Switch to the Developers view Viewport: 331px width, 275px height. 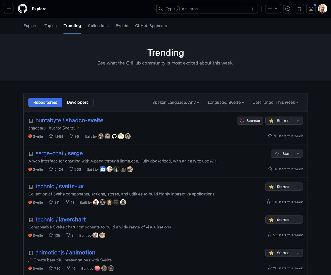pos(78,102)
